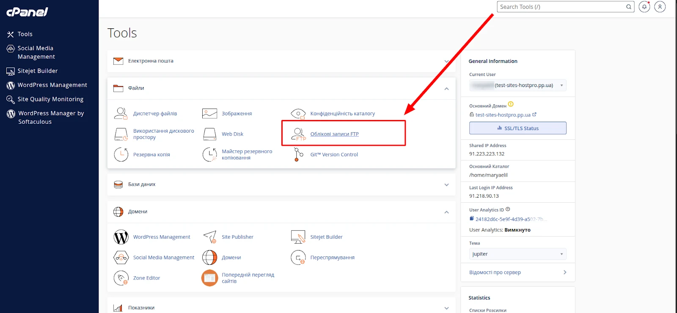
Task: Click the search magnifier icon in Search Tools
Action: click(x=629, y=7)
